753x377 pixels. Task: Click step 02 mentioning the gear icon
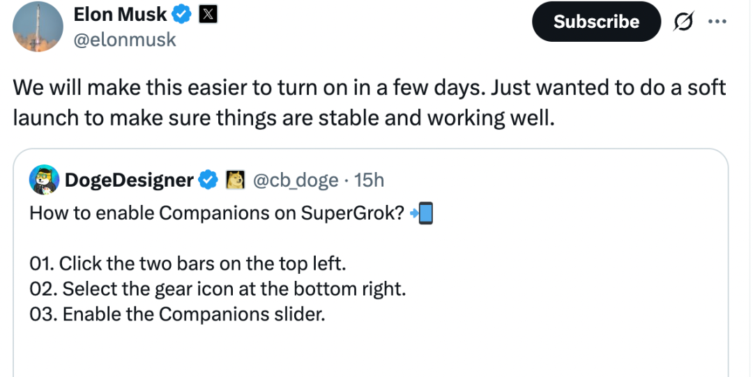[218, 288]
